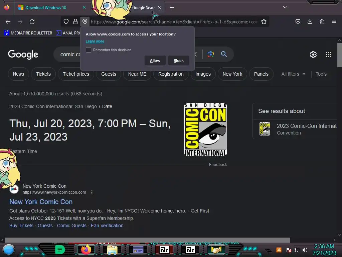This screenshot has height=257, width=342.
Task: Click the address bar URL
Action: pyautogui.click(x=174, y=22)
